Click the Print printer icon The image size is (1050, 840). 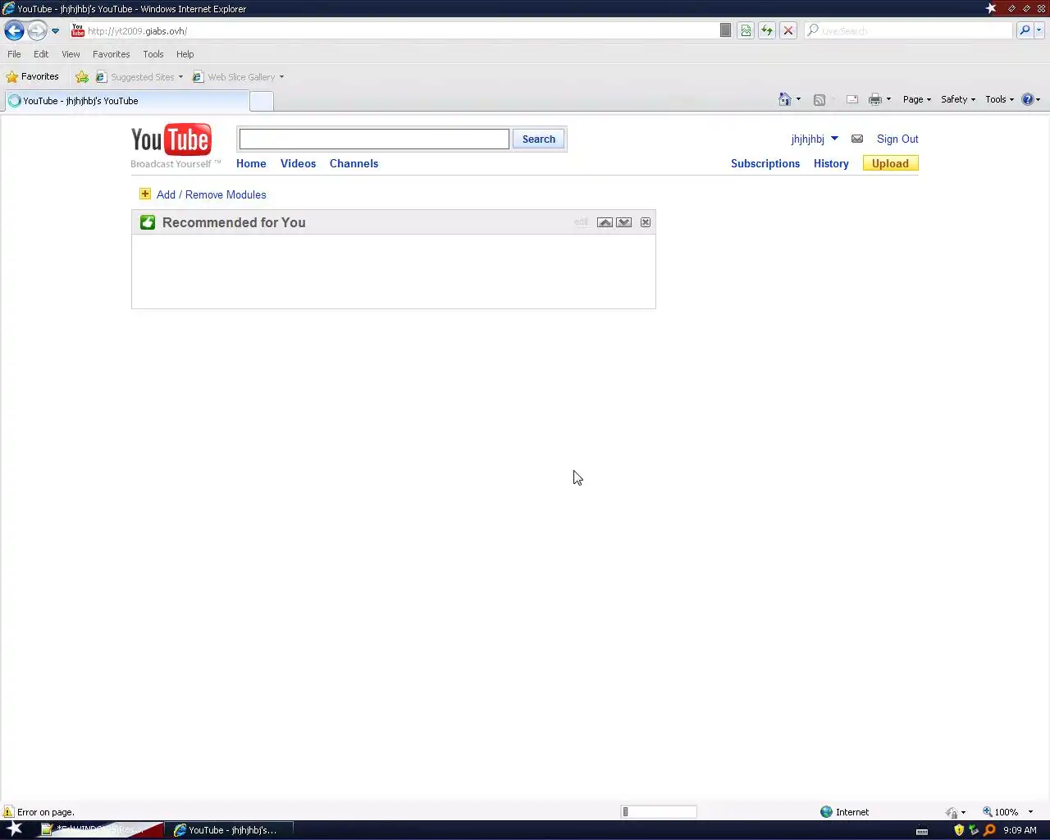tap(875, 99)
